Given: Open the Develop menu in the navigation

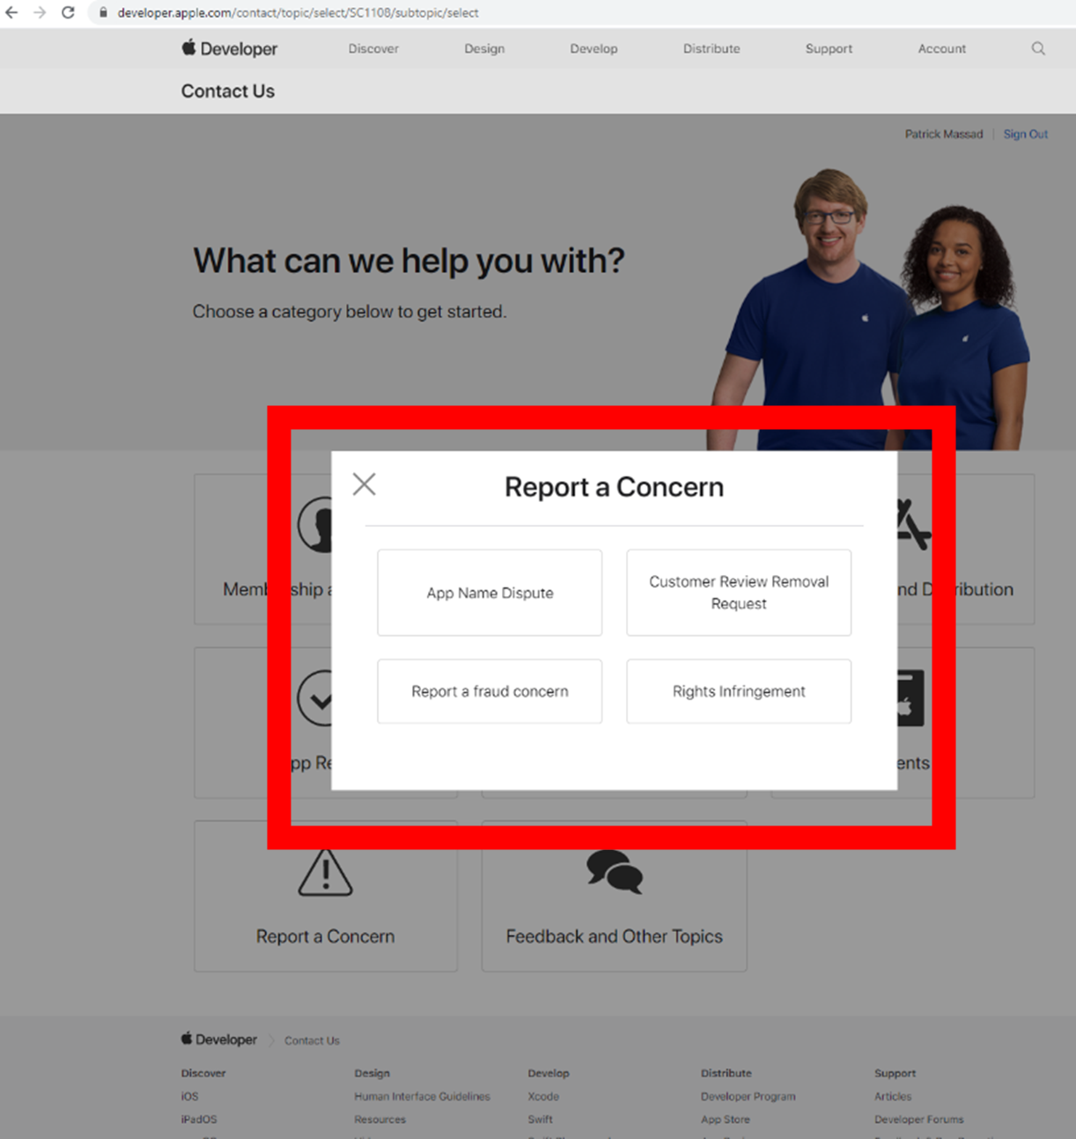Looking at the screenshot, I should [x=593, y=48].
